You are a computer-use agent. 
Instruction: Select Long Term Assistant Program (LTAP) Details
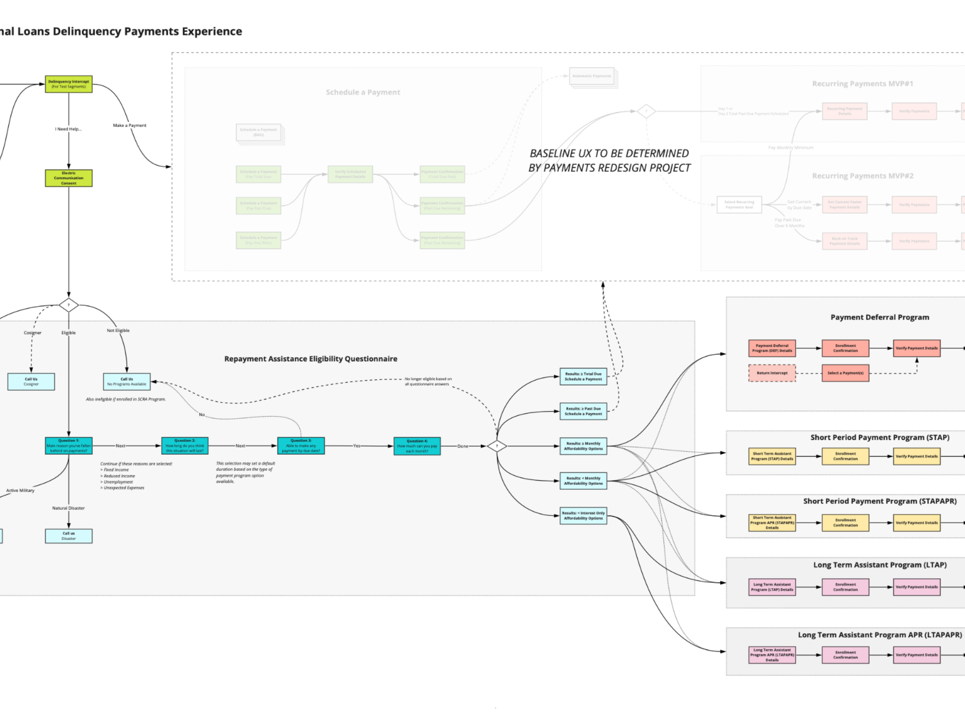(x=772, y=587)
